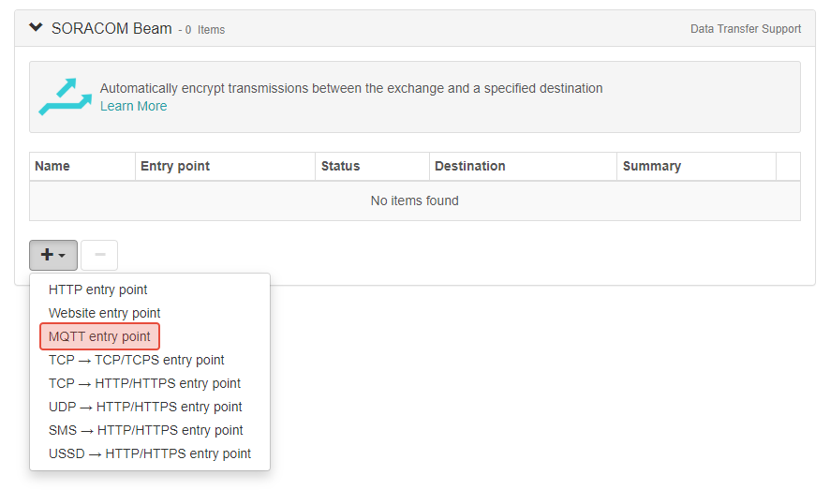Click the Data Transfer Support label
Image resolution: width=830 pixels, height=490 pixels.
click(x=745, y=29)
